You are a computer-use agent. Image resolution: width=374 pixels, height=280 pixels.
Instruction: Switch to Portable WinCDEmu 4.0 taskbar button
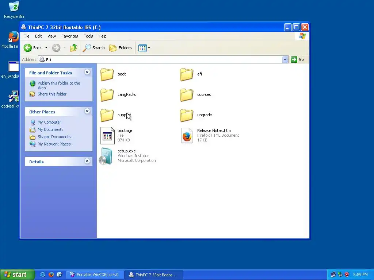click(95, 275)
